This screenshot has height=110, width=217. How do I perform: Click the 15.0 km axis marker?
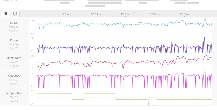125,14
